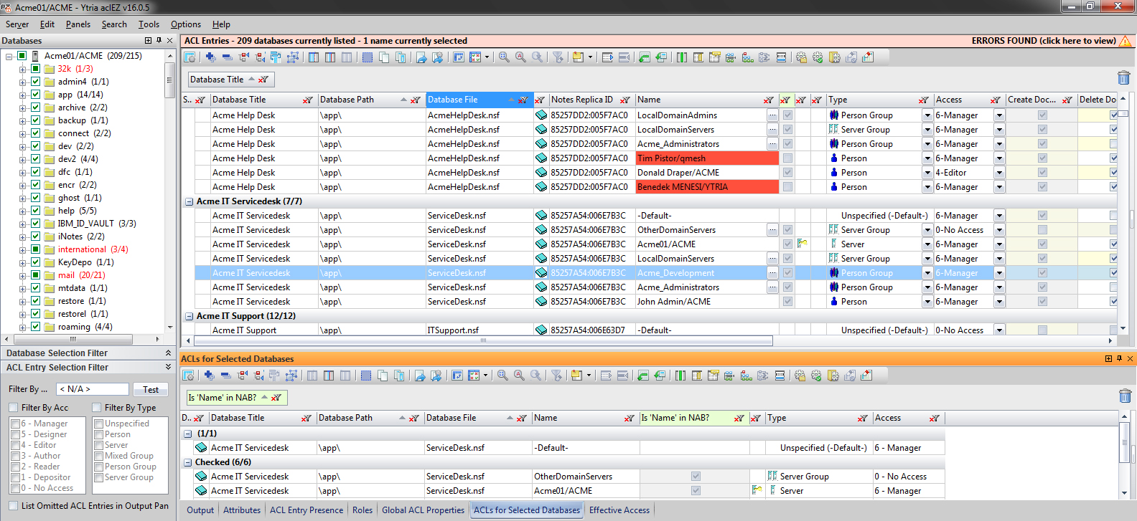Toggle the archive folder checkbox

(34, 107)
